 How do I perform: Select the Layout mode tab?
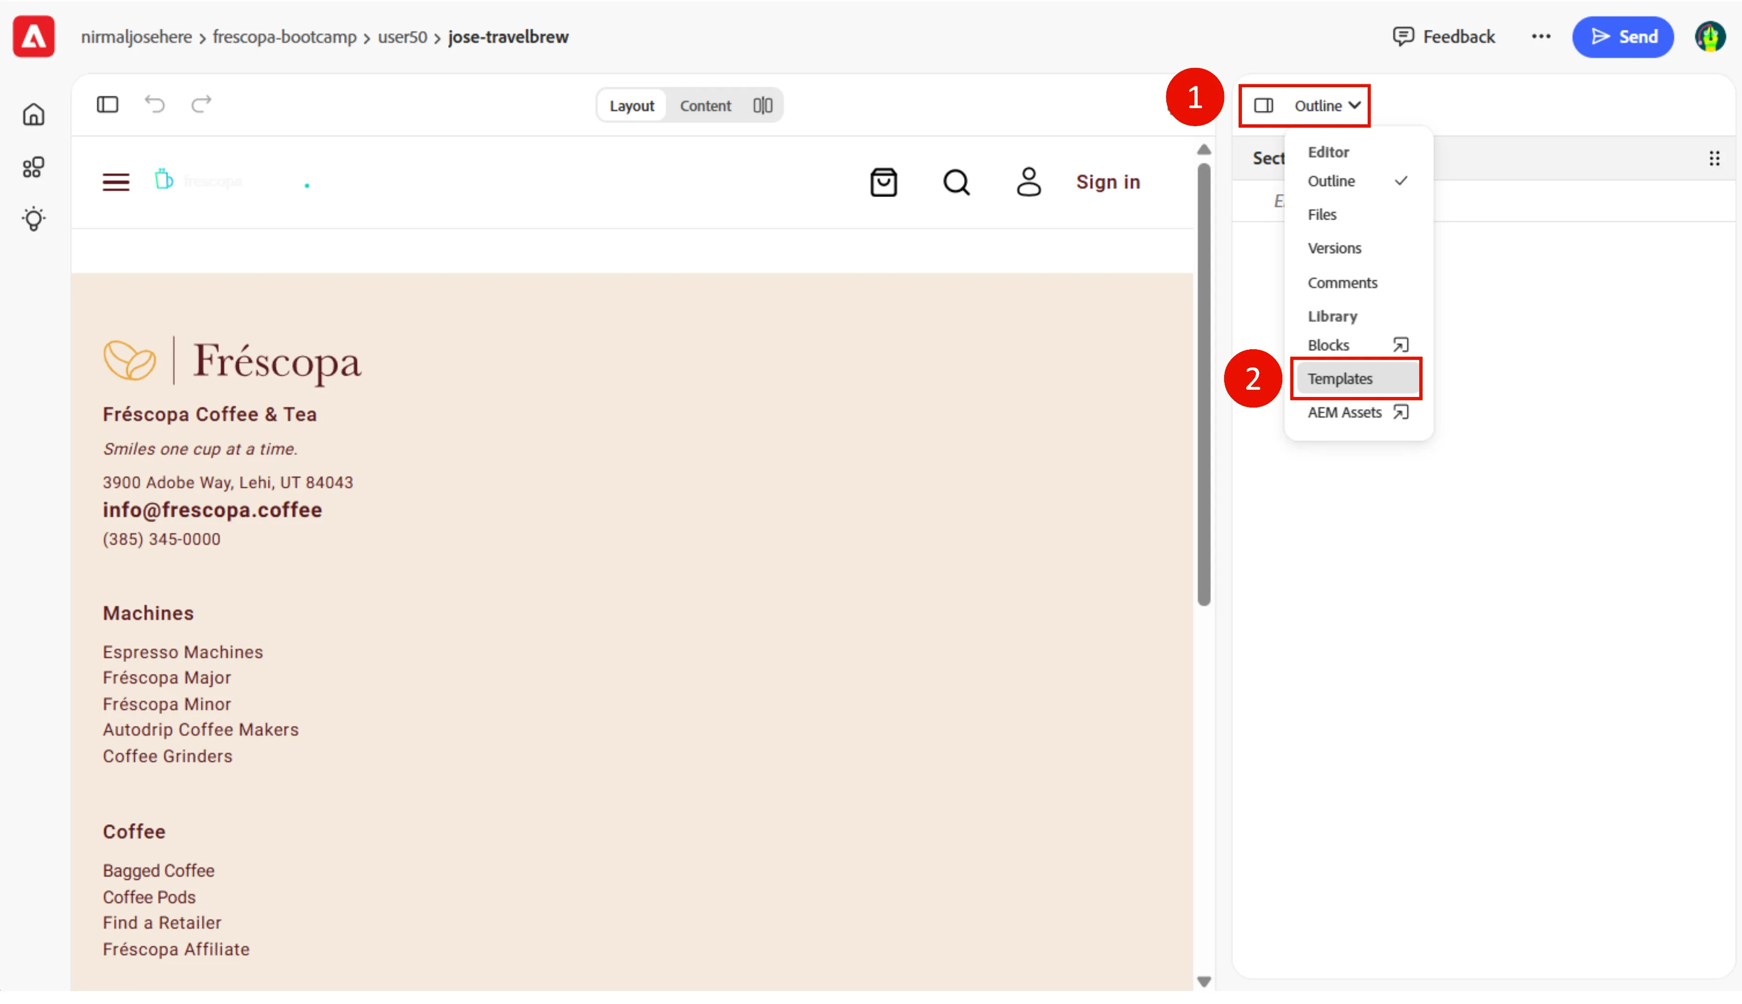pyautogui.click(x=631, y=106)
